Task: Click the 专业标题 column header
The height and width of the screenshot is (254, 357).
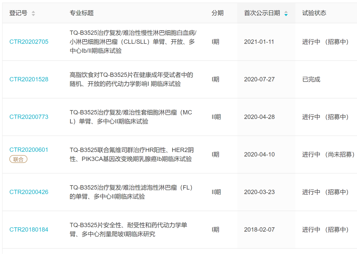Action: (82, 13)
